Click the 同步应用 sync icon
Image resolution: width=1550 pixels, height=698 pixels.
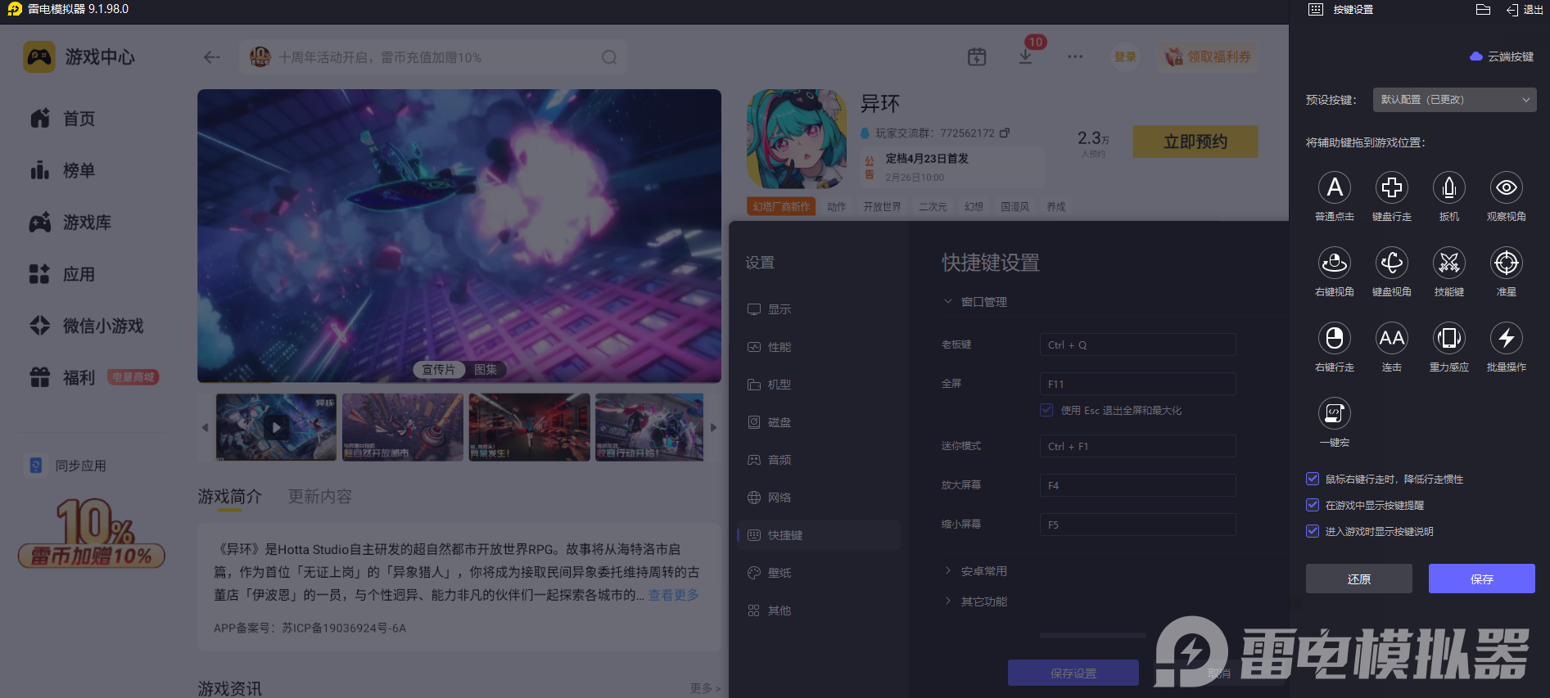click(x=36, y=465)
